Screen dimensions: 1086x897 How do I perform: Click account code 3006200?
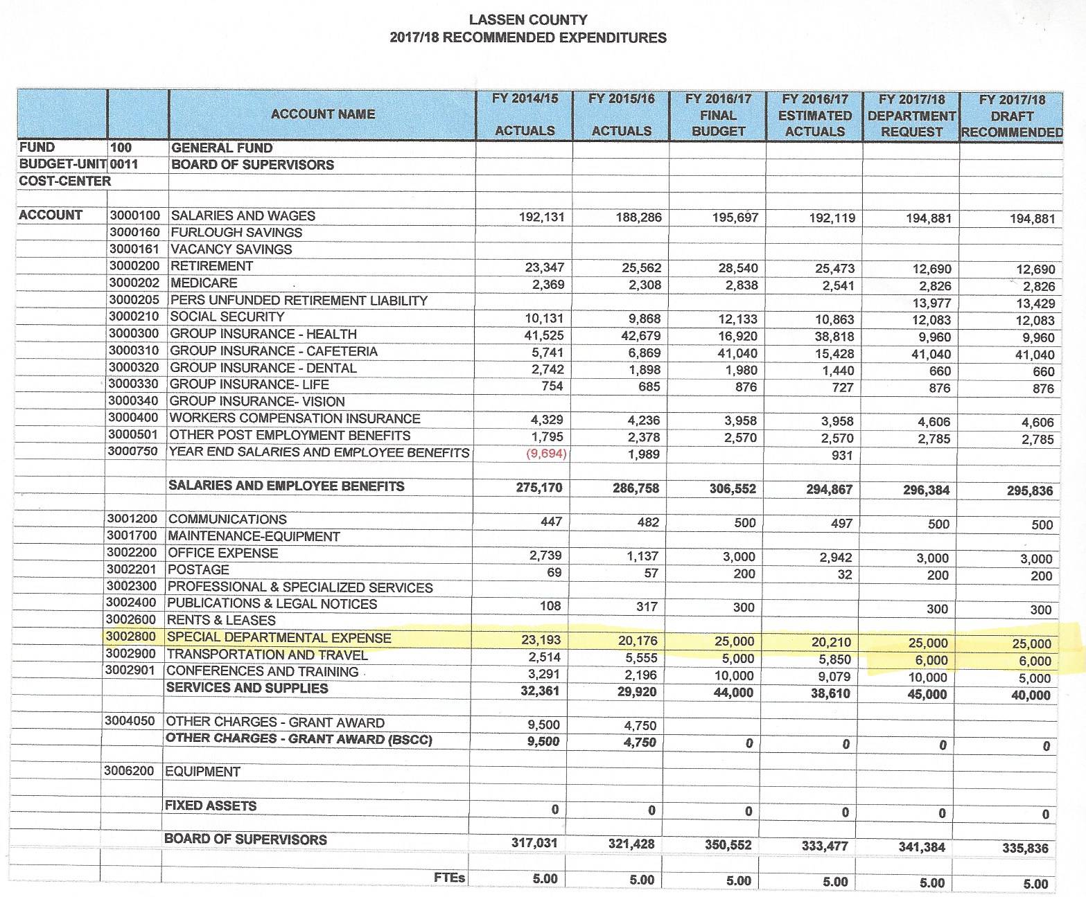(x=129, y=771)
